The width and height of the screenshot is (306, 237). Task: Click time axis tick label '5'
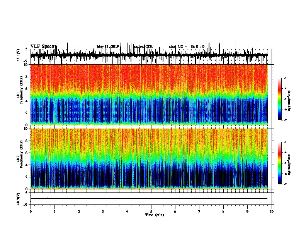[x=151, y=211]
